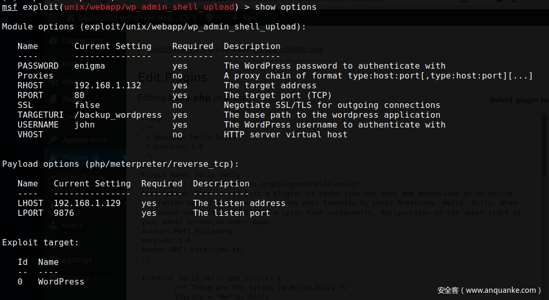Image resolution: width=549 pixels, height=300 pixels.
Task: Click 'Module options' heading line
Action: point(154,27)
